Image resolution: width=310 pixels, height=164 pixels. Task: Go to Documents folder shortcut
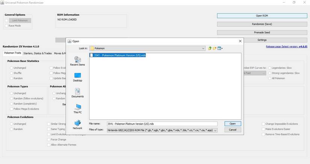77,93
